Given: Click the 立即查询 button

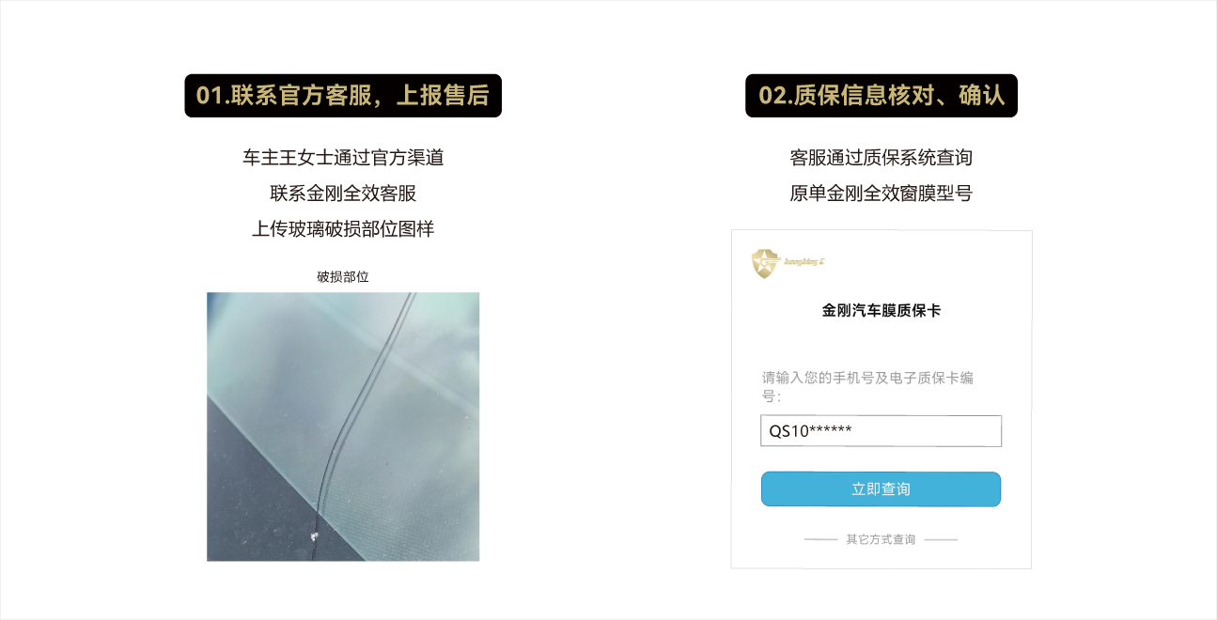Looking at the screenshot, I should 881,489.
